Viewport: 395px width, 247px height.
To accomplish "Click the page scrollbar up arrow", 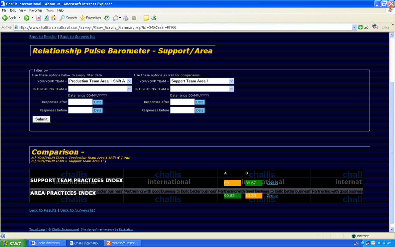I will (x=392, y=35).
